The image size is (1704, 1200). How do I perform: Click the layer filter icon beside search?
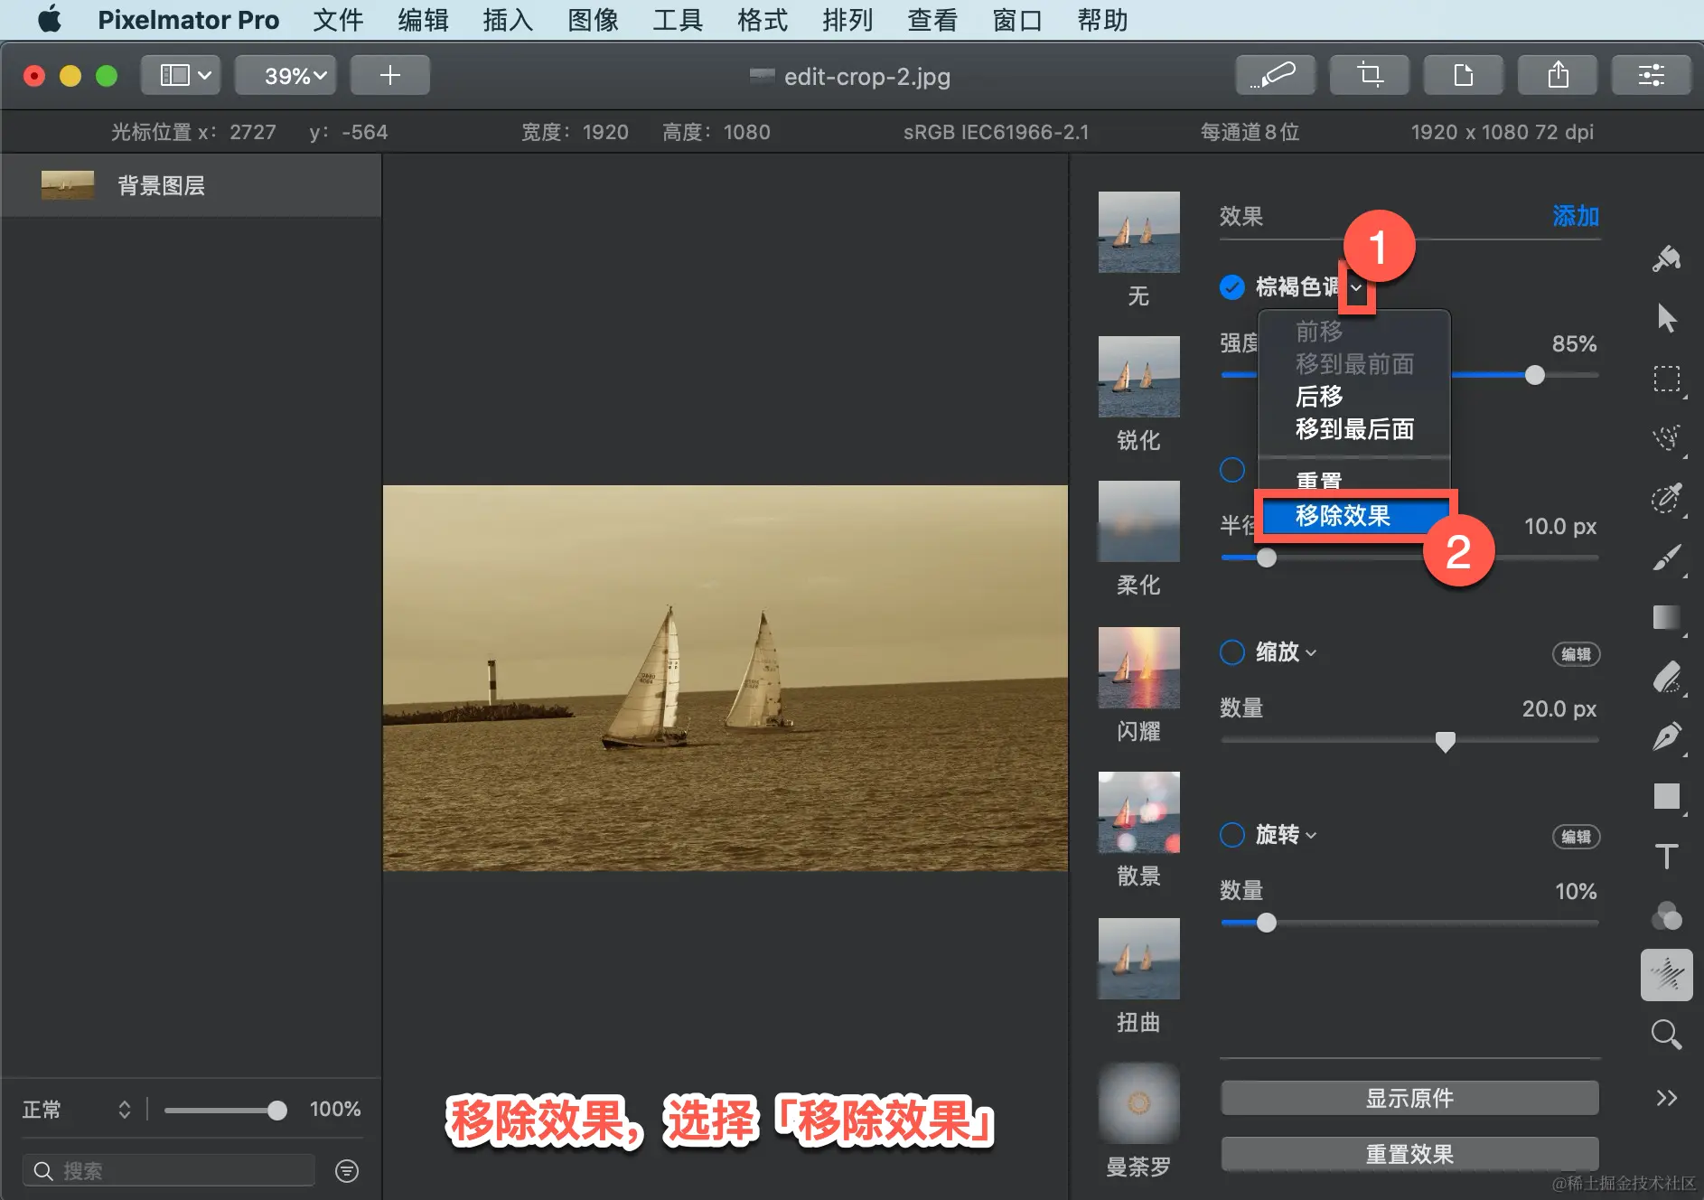347,1171
